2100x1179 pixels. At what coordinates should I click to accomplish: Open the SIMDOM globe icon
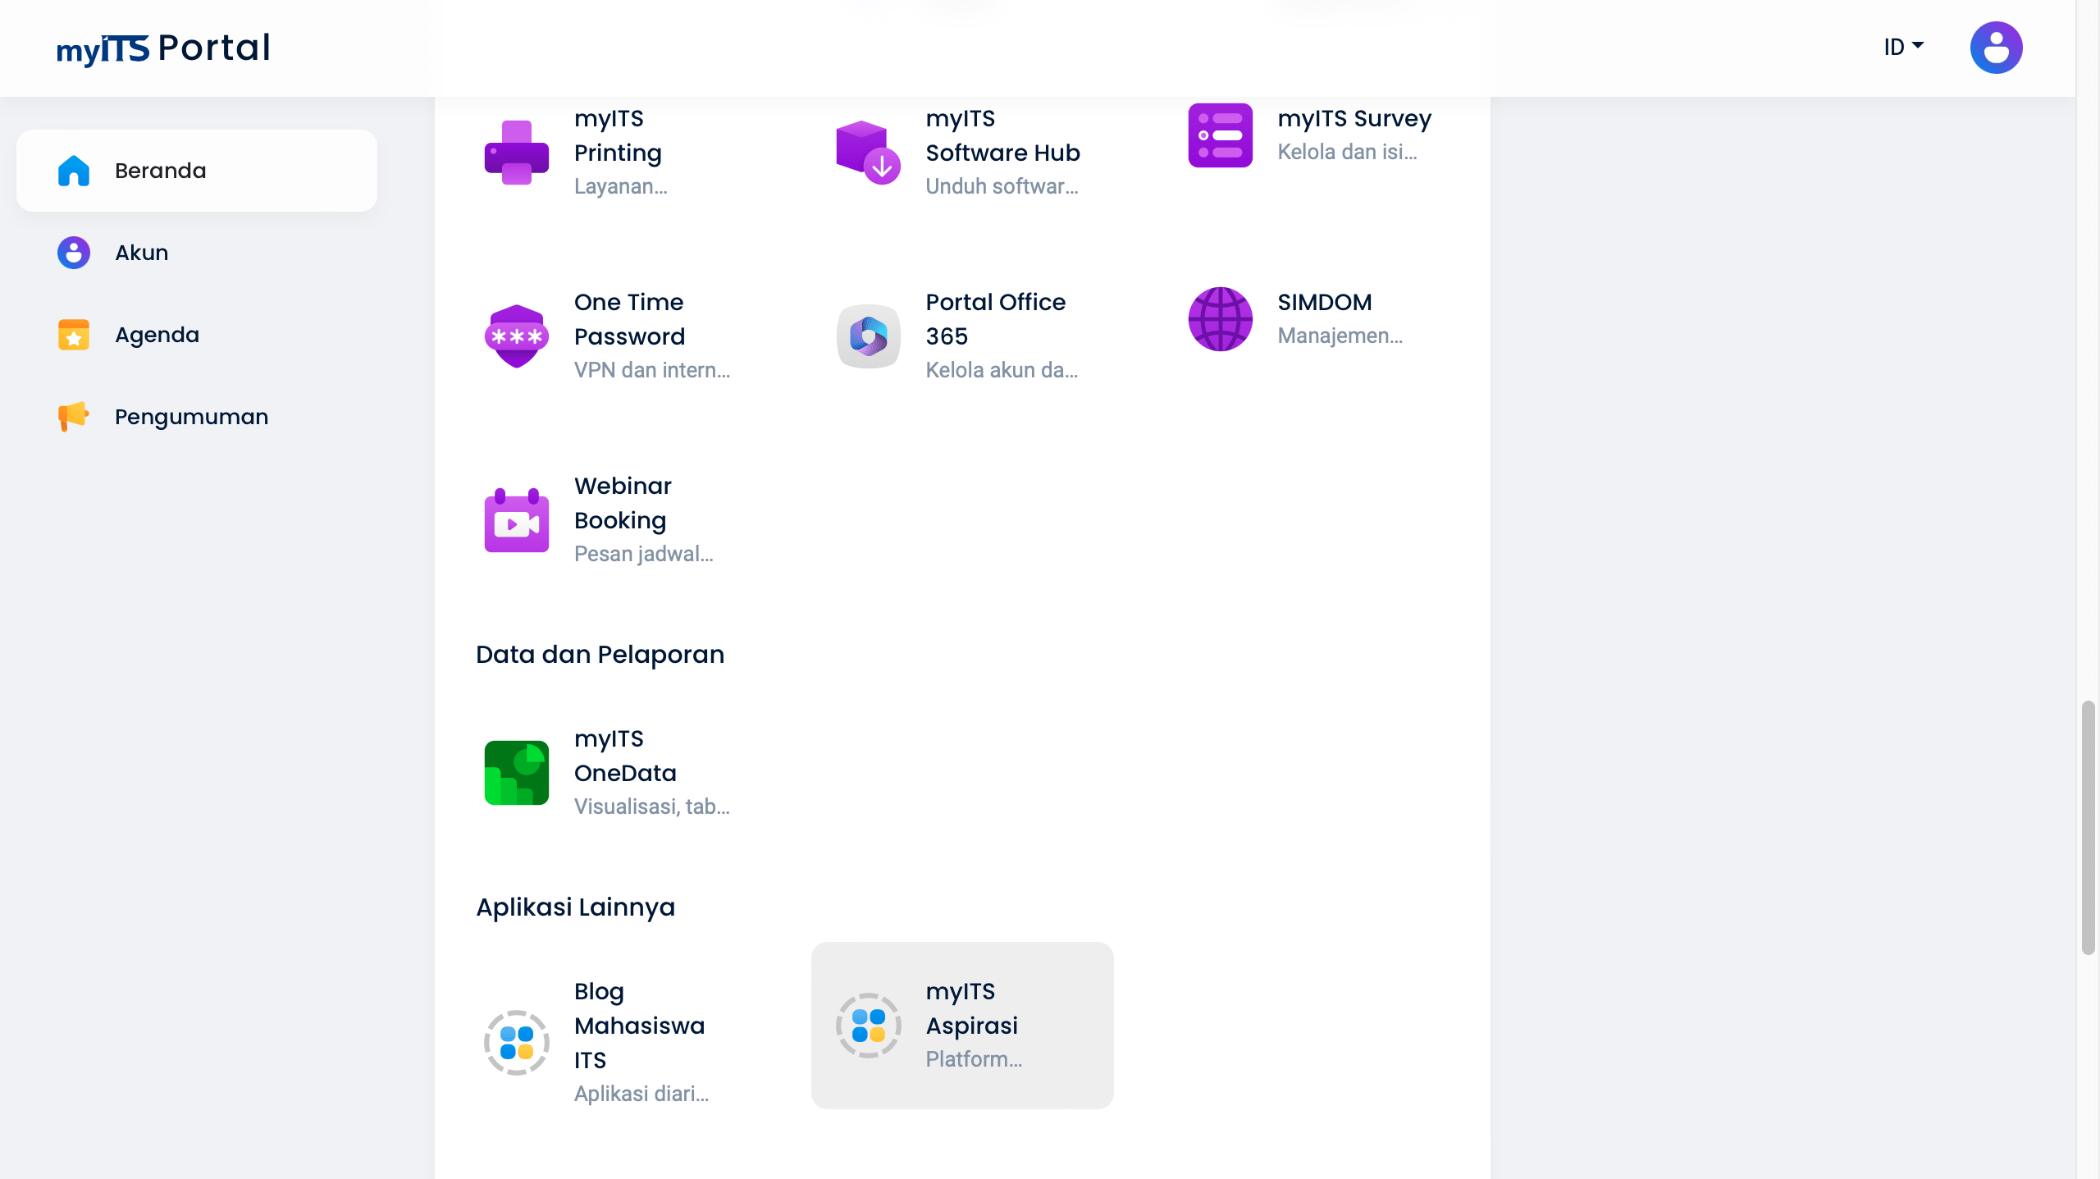tap(1220, 319)
